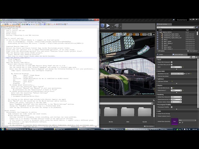Collapse the Rendering section
This screenshot has height=149, width=199.
point(157,95)
